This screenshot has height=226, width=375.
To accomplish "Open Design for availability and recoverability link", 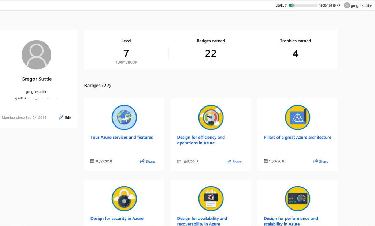I will [202, 221].
